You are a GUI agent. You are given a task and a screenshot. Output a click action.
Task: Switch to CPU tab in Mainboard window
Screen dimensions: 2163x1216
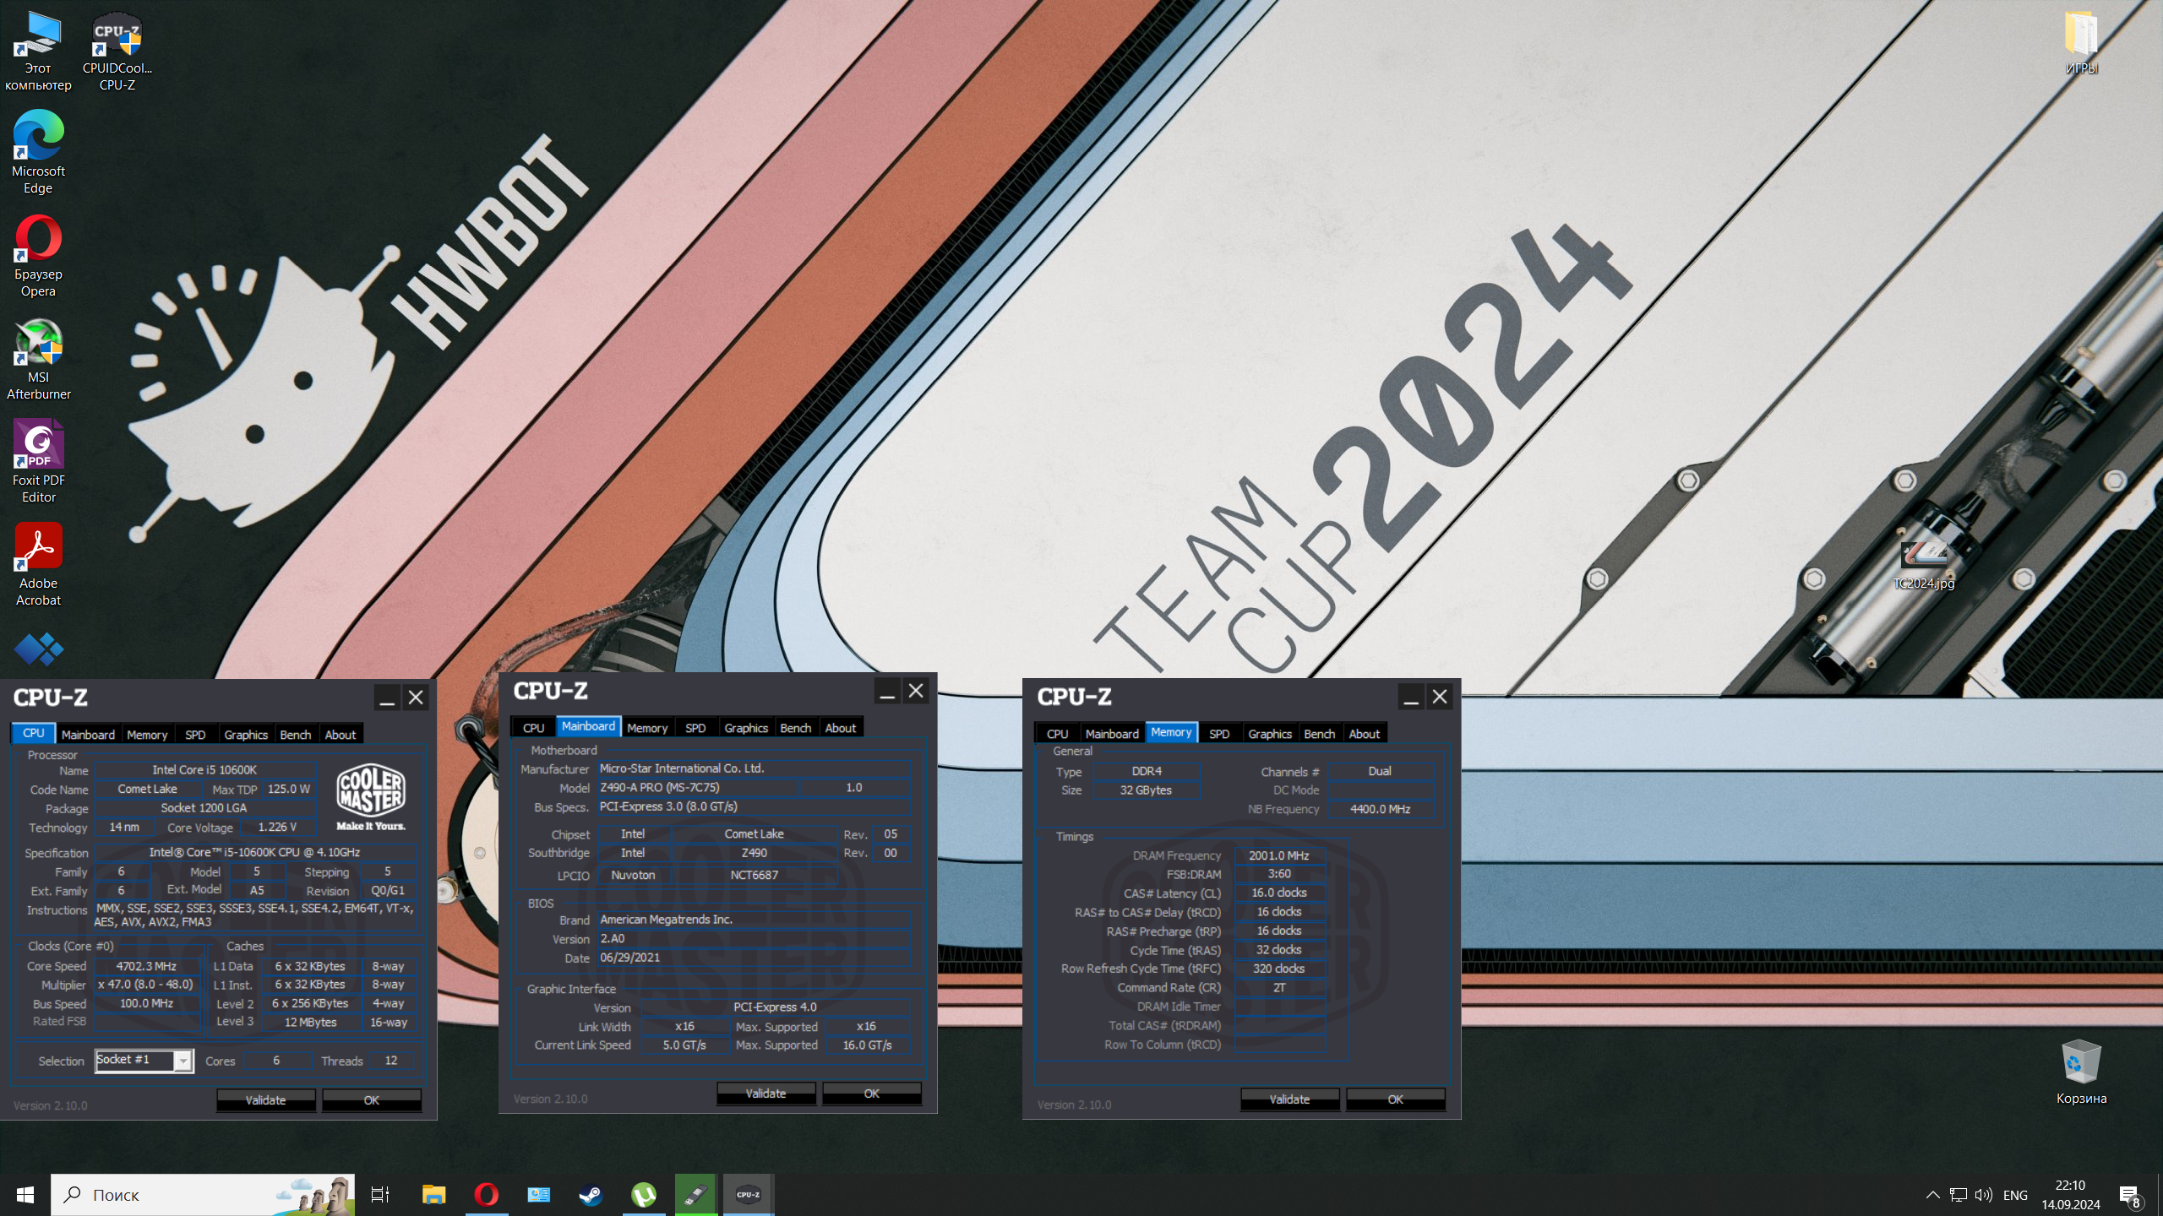[x=533, y=727]
